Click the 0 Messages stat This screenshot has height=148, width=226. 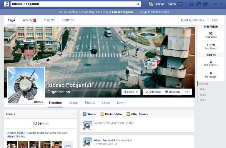click(x=211, y=75)
